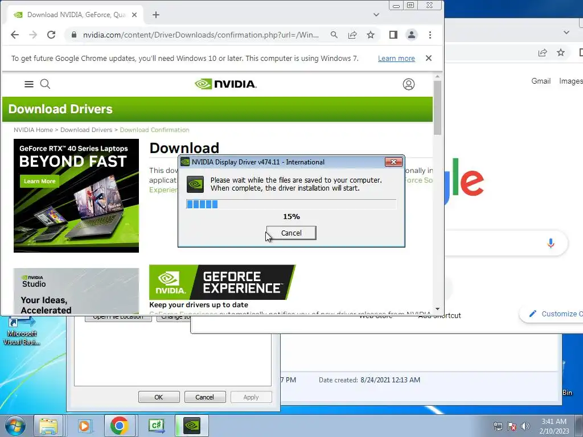Open Chrome side panel
The width and height of the screenshot is (583, 437).
(393, 35)
